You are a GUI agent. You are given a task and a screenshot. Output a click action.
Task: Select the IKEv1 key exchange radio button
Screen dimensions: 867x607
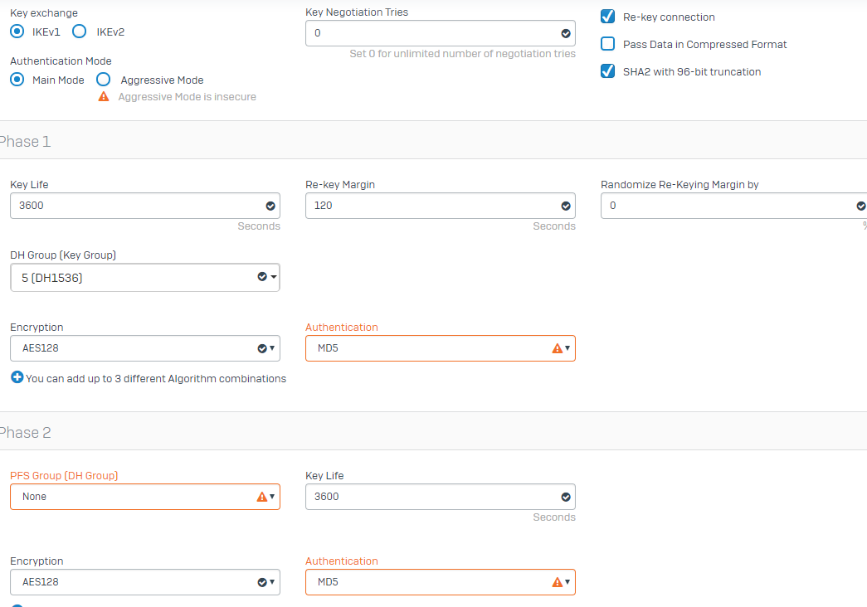(17, 32)
